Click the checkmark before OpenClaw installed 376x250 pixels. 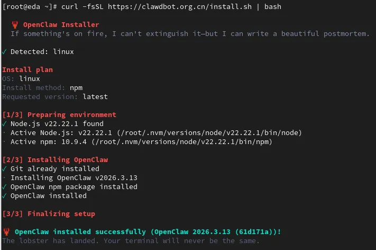tap(4, 196)
